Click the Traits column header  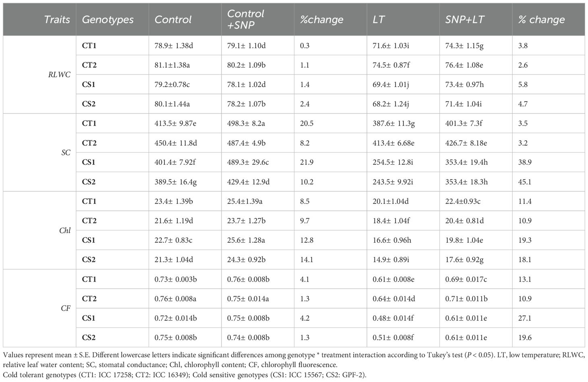pyautogui.click(x=57, y=19)
